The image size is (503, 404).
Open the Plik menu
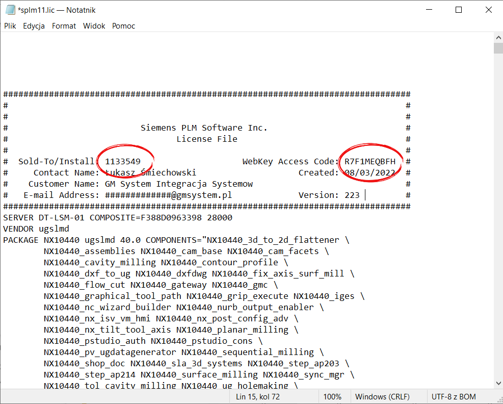10,26
